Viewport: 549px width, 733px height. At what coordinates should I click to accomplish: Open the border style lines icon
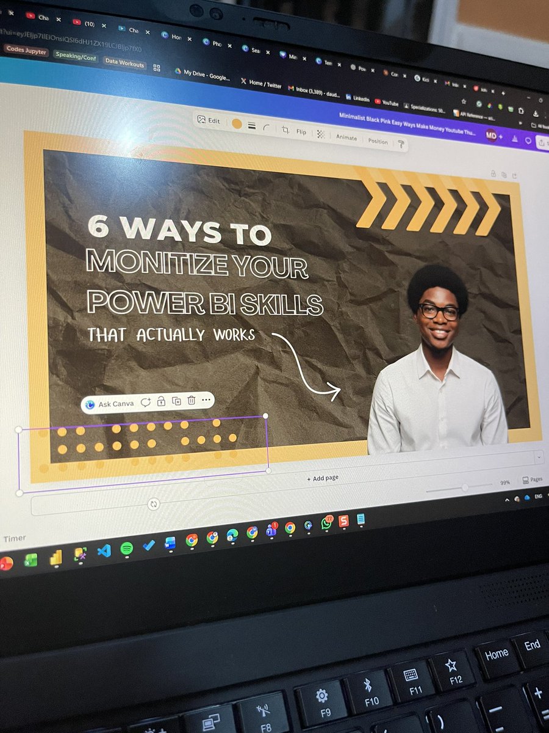point(251,126)
